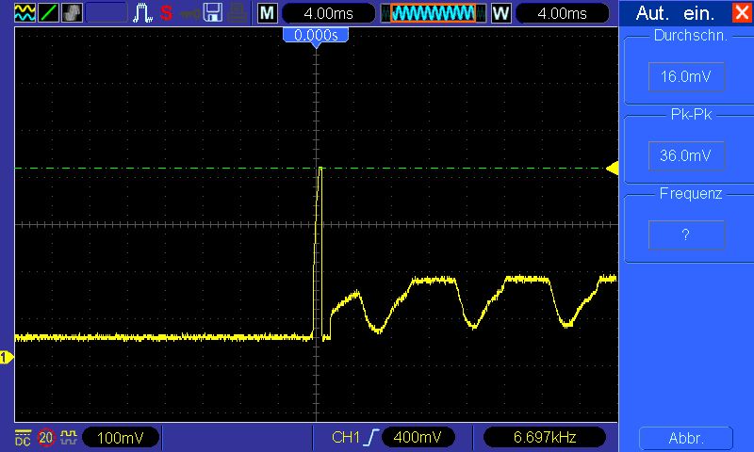Screen dimensions: 754x452
Task: Click the floppy disk save icon
Action: 213,13
